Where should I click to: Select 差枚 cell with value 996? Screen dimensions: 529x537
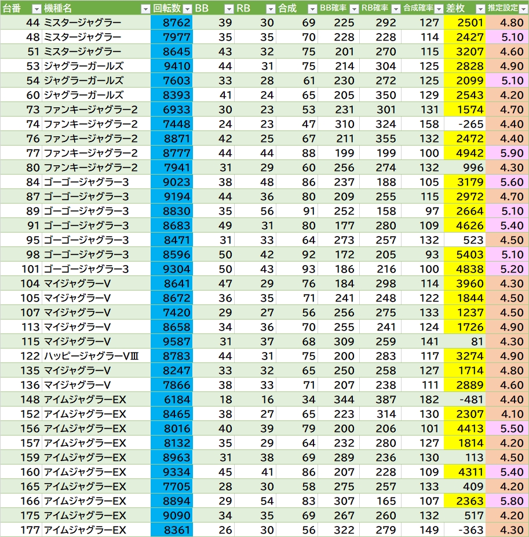pos(465,167)
